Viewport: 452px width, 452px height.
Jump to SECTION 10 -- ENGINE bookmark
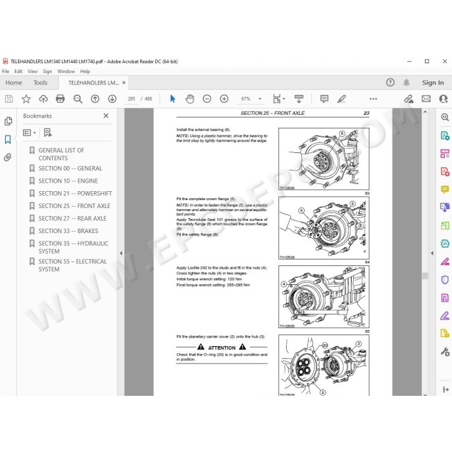[x=68, y=181]
